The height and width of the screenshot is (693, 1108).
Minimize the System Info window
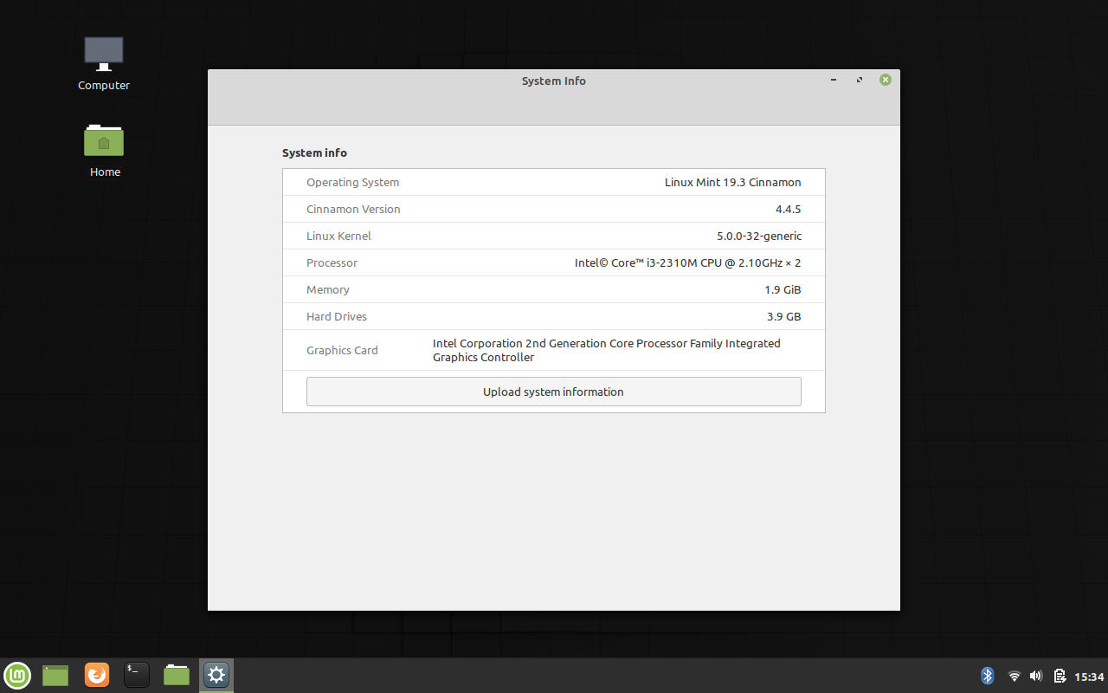834,80
